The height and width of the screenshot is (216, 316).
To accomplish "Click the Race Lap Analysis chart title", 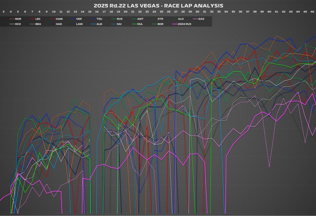I will [158, 6].
